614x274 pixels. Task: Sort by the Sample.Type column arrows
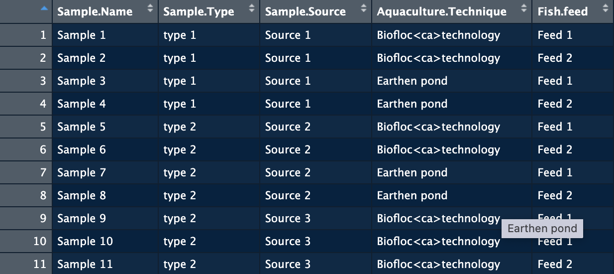tap(252, 8)
